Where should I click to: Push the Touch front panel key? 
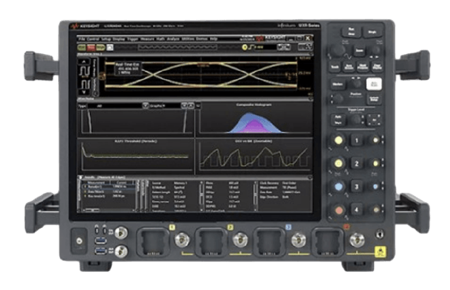(334, 67)
